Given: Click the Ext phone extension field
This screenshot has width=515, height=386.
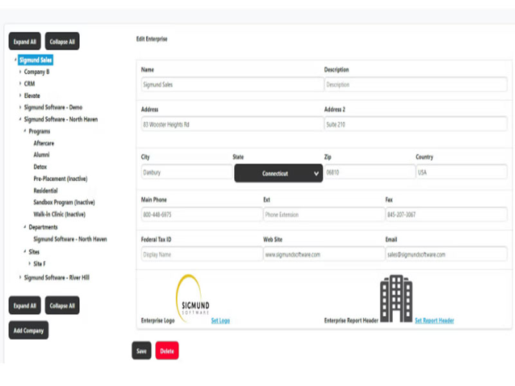Looking at the screenshot, I should [x=324, y=215].
